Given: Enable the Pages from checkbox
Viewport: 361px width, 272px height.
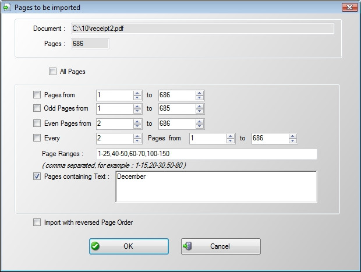Looking at the screenshot, I should point(37,95).
